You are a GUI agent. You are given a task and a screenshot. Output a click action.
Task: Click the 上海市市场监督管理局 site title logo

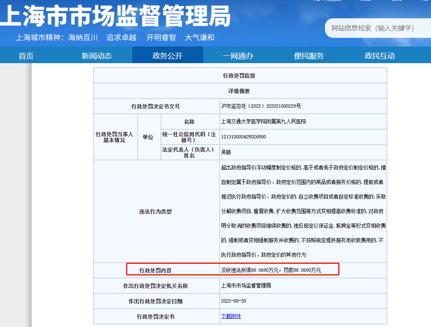pos(116,17)
